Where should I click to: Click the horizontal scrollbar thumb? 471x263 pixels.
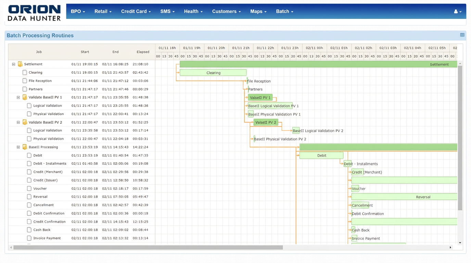point(148,247)
